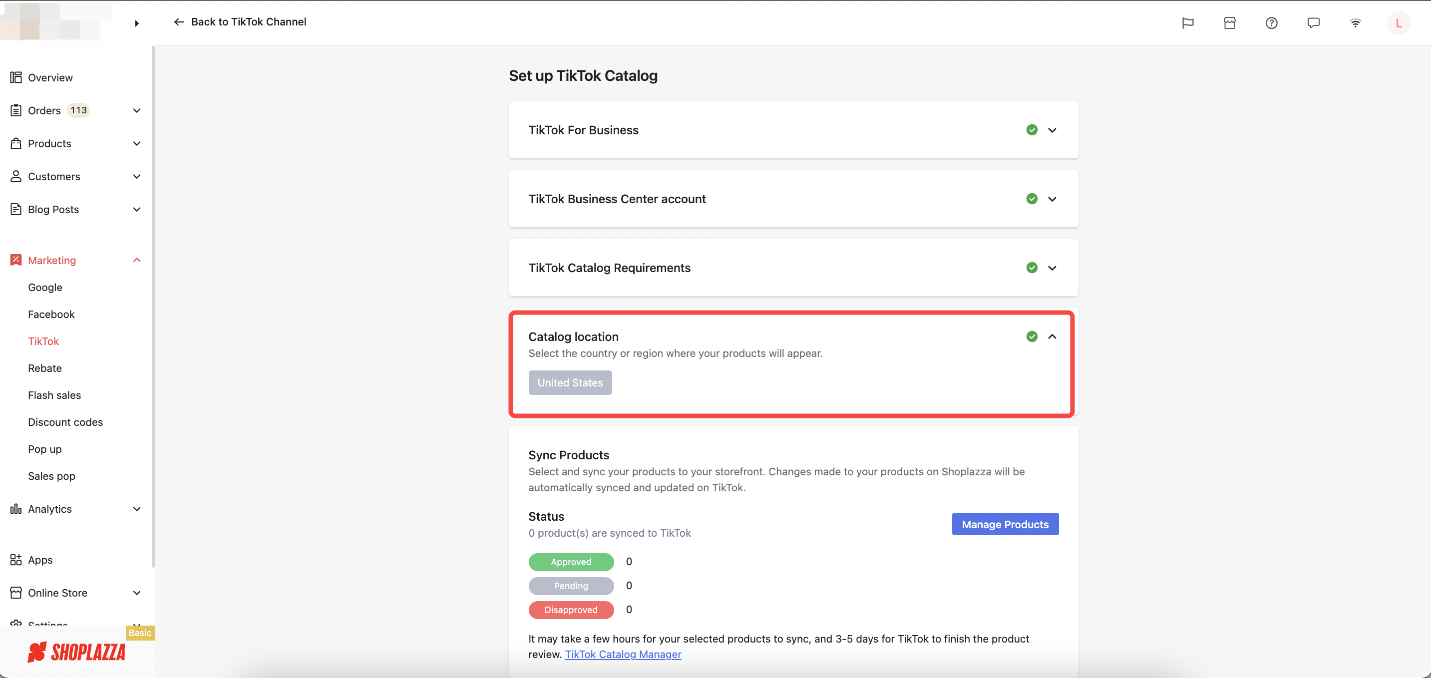Click the United States location button
This screenshot has height=678, width=1431.
point(570,382)
